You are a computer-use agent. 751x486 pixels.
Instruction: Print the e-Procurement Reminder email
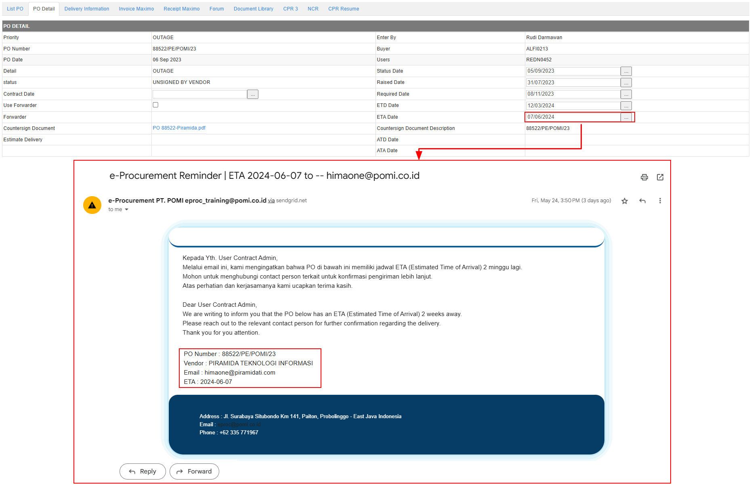point(644,177)
